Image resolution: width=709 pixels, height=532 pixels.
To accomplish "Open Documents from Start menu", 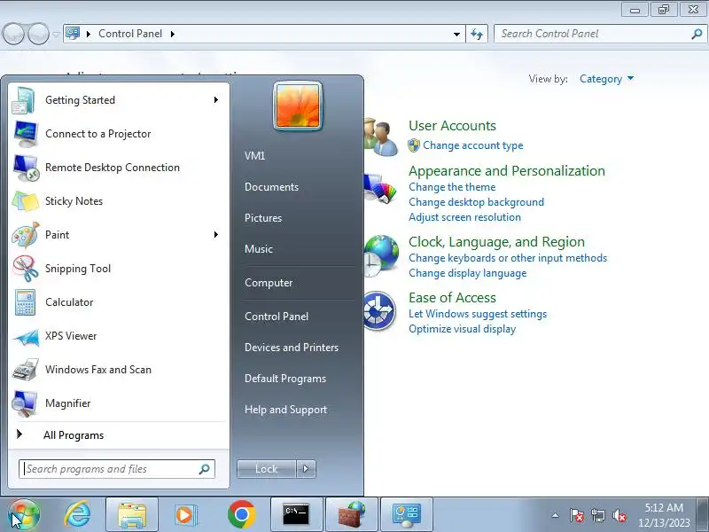I will [x=271, y=187].
